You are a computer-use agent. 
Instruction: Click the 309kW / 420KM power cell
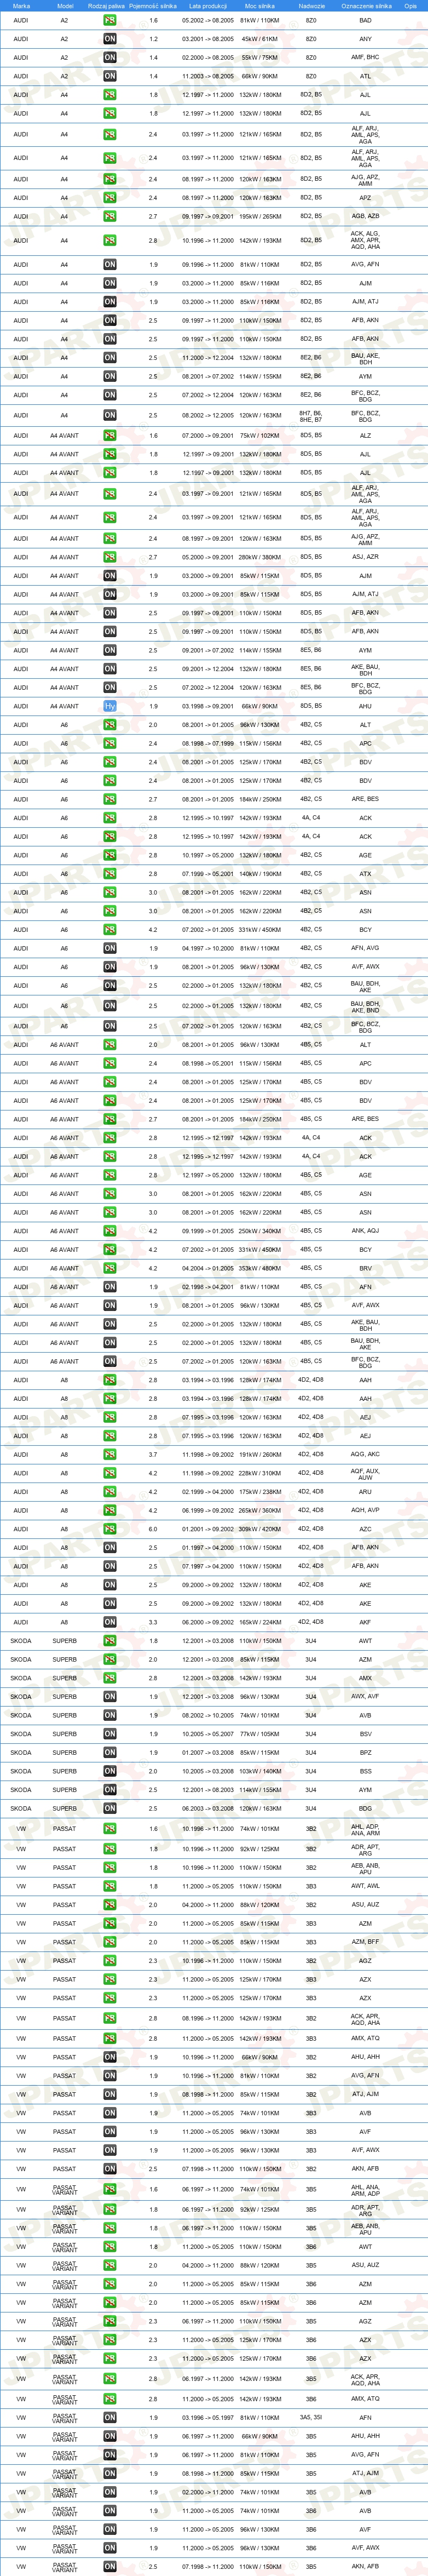click(x=260, y=1529)
